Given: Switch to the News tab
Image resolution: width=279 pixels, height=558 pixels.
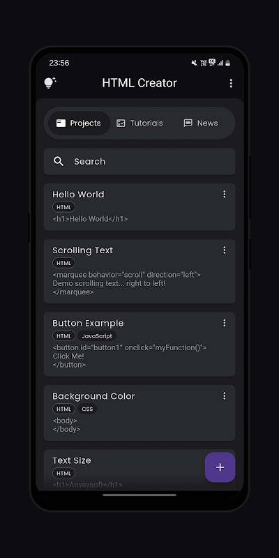Looking at the screenshot, I should (x=201, y=123).
